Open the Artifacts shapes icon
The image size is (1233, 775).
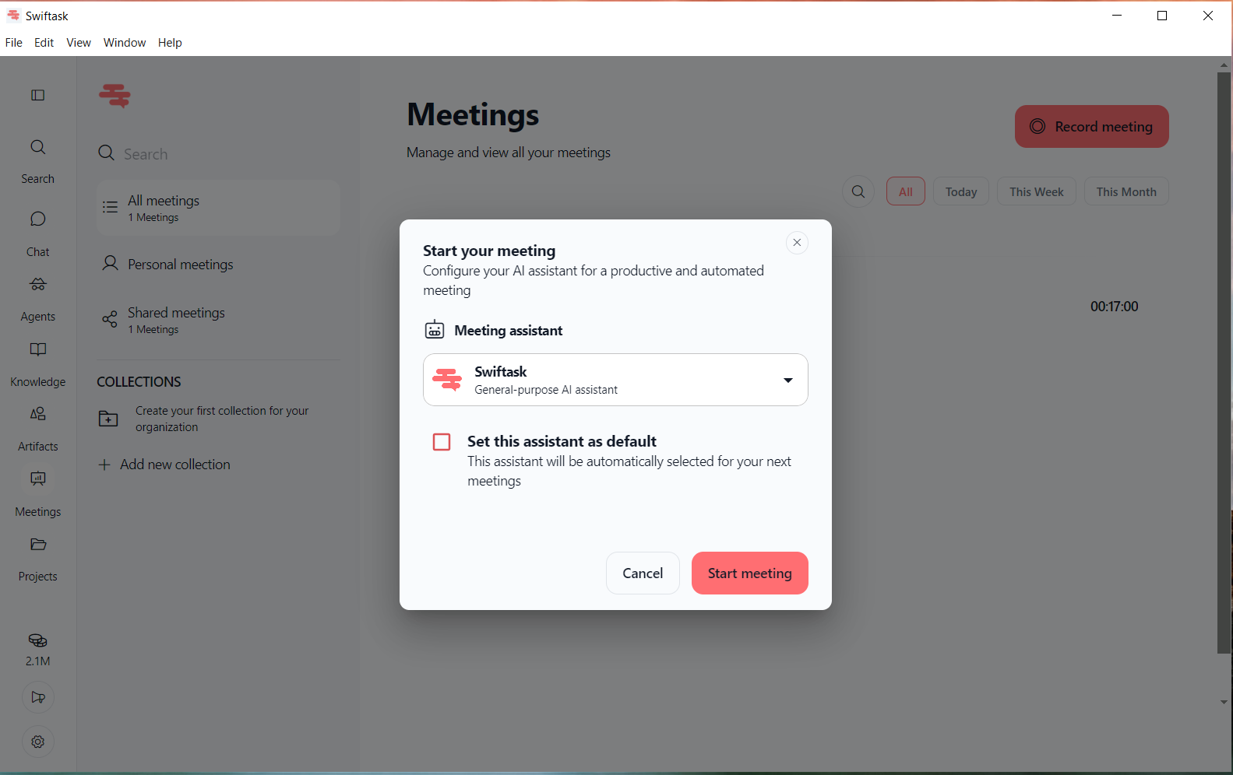click(37, 414)
